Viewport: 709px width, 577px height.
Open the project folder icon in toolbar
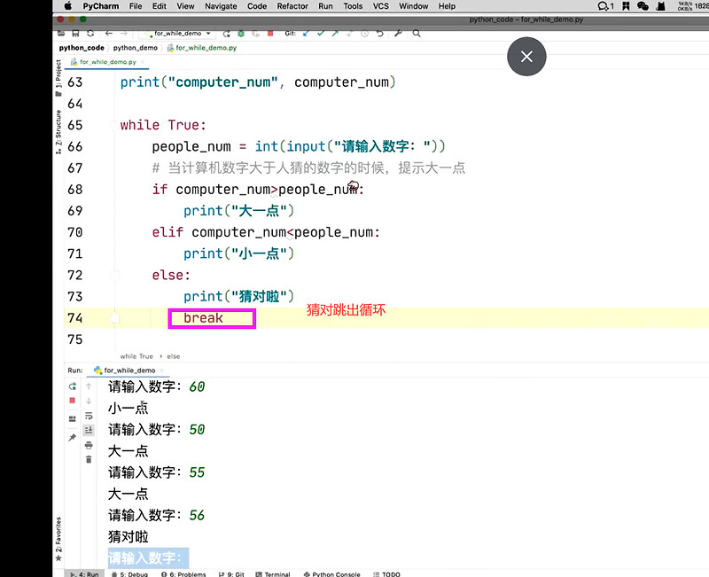click(61, 34)
